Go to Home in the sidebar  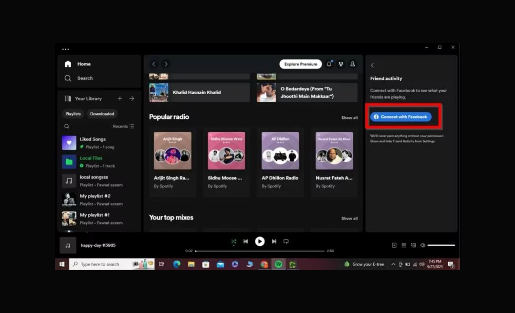[77, 64]
